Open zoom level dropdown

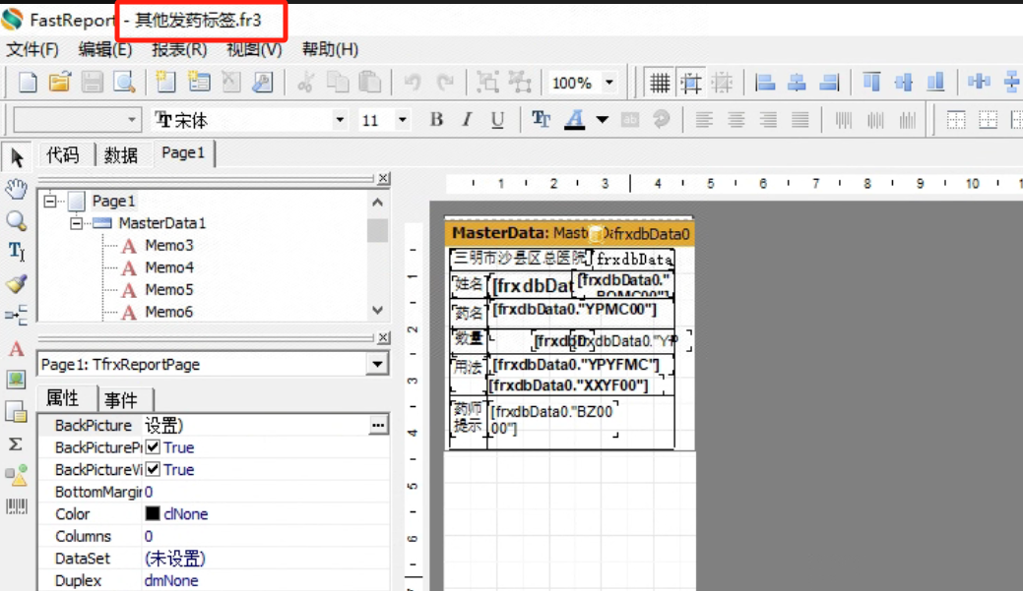coord(608,83)
